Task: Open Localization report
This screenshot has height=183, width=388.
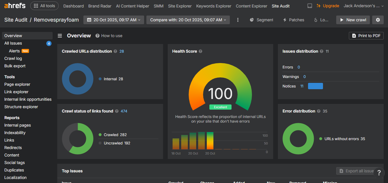Action: pyautogui.click(x=16, y=178)
